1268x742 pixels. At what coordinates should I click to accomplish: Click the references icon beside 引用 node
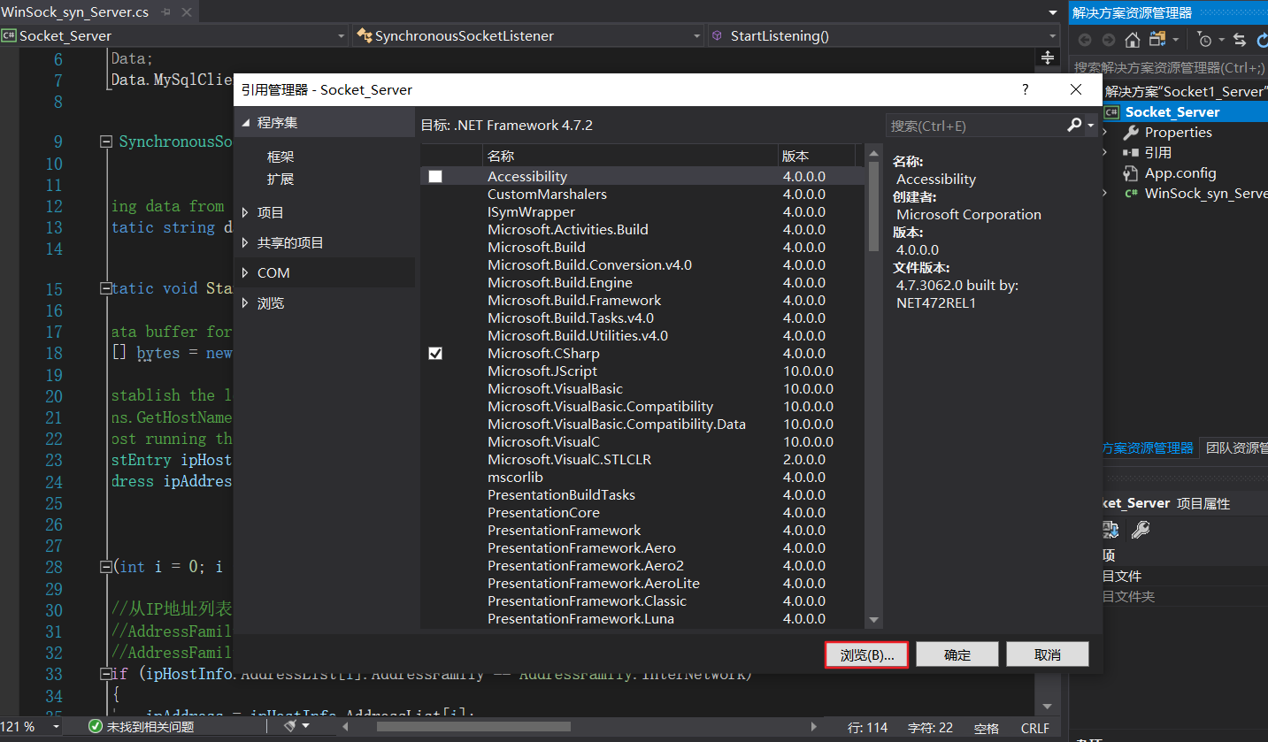(x=1131, y=153)
